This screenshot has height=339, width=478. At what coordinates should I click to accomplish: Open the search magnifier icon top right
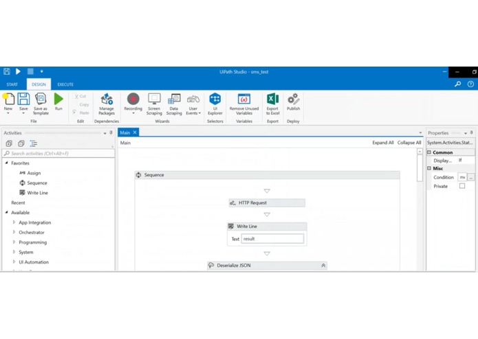[457, 84]
